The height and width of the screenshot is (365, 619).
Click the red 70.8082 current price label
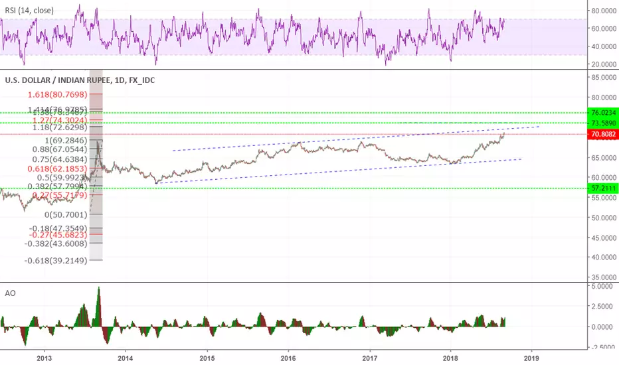603,134
